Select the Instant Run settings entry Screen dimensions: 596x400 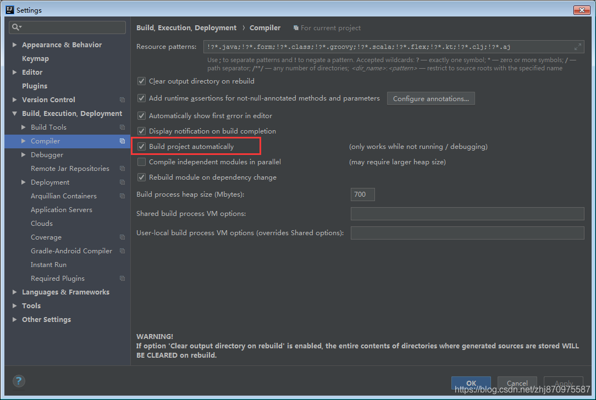(49, 264)
